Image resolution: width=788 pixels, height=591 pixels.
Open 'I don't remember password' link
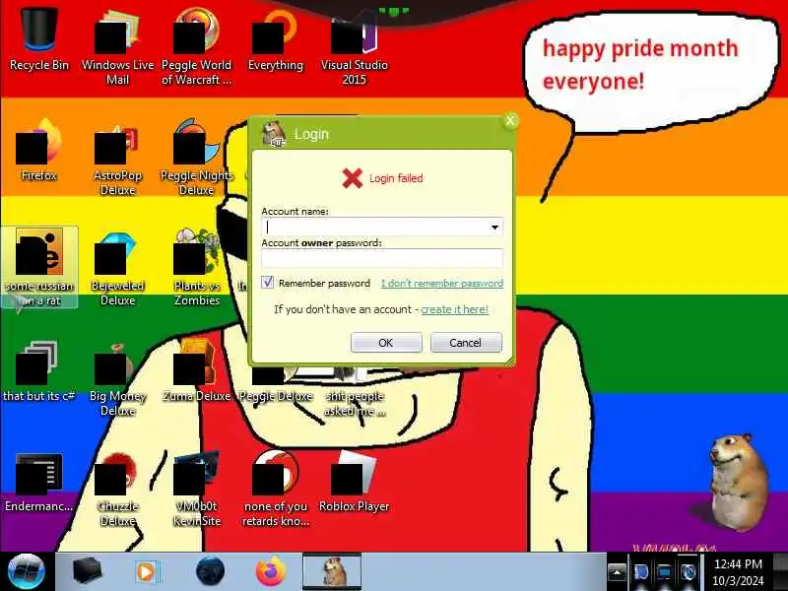tap(442, 284)
